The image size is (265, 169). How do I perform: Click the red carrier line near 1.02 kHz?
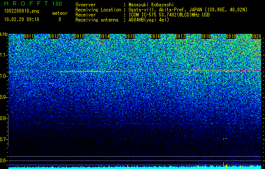[x=135, y=71]
